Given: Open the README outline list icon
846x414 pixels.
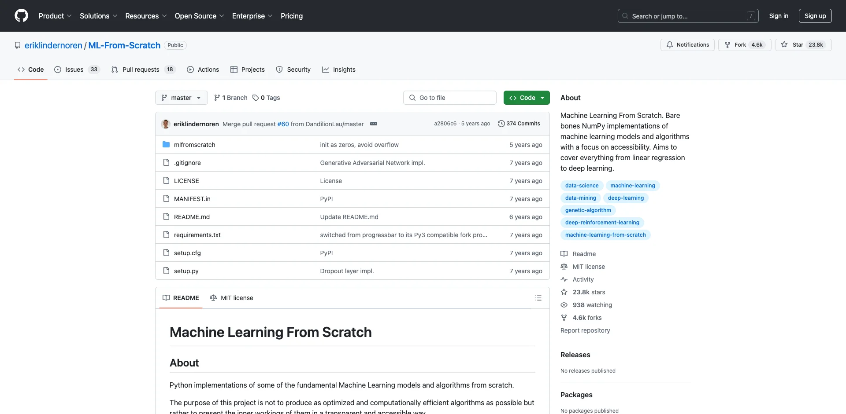Looking at the screenshot, I should coord(538,298).
